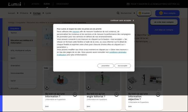Click 'Je crée mon compte' button
This screenshot has width=188, height=112.
pos(164,22)
